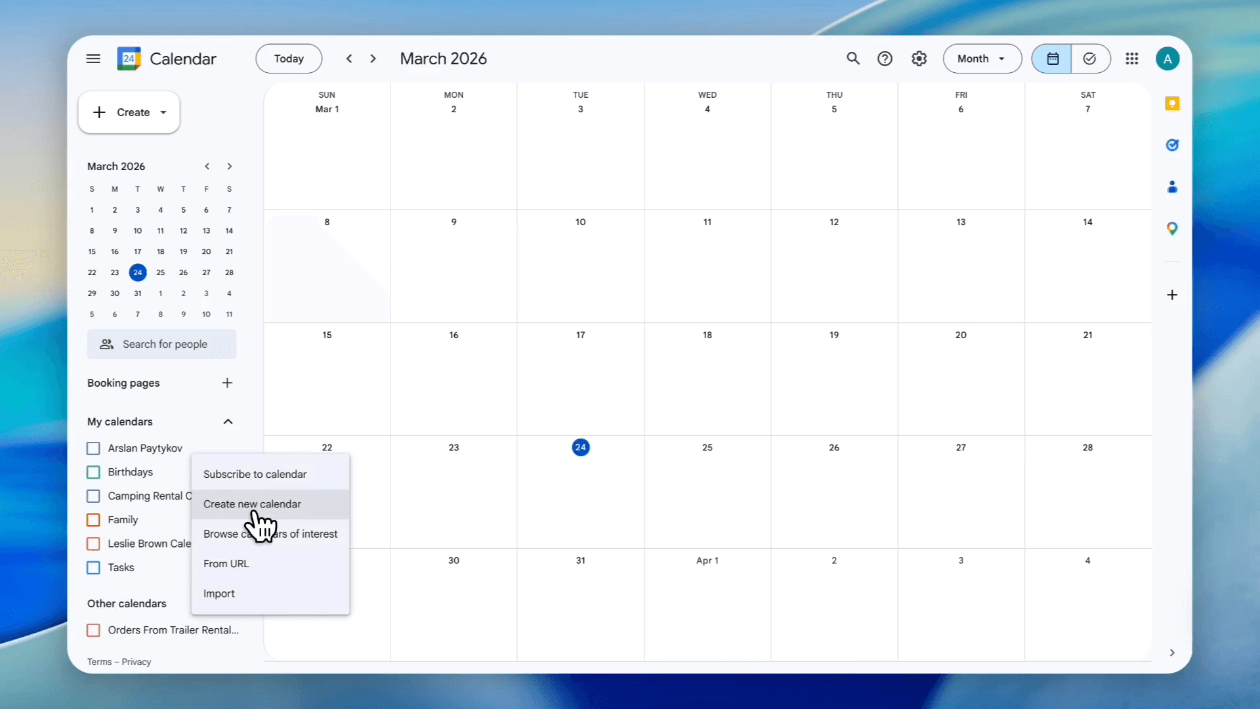
Task: Toggle Orders From Trailer Rental checkbox
Action: (93, 630)
